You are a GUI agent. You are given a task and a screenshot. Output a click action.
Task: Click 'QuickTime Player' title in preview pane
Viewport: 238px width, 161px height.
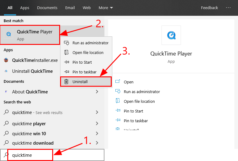coord(171,54)
